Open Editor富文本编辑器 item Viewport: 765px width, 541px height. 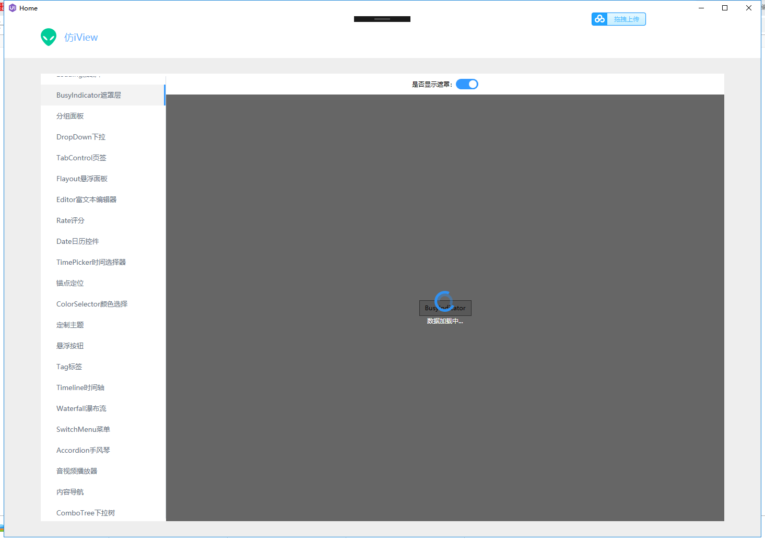pos(103,199)
